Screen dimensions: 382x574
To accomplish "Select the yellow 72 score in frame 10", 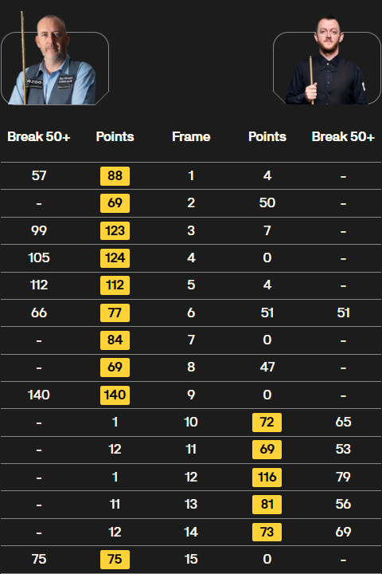I will 267,422.
